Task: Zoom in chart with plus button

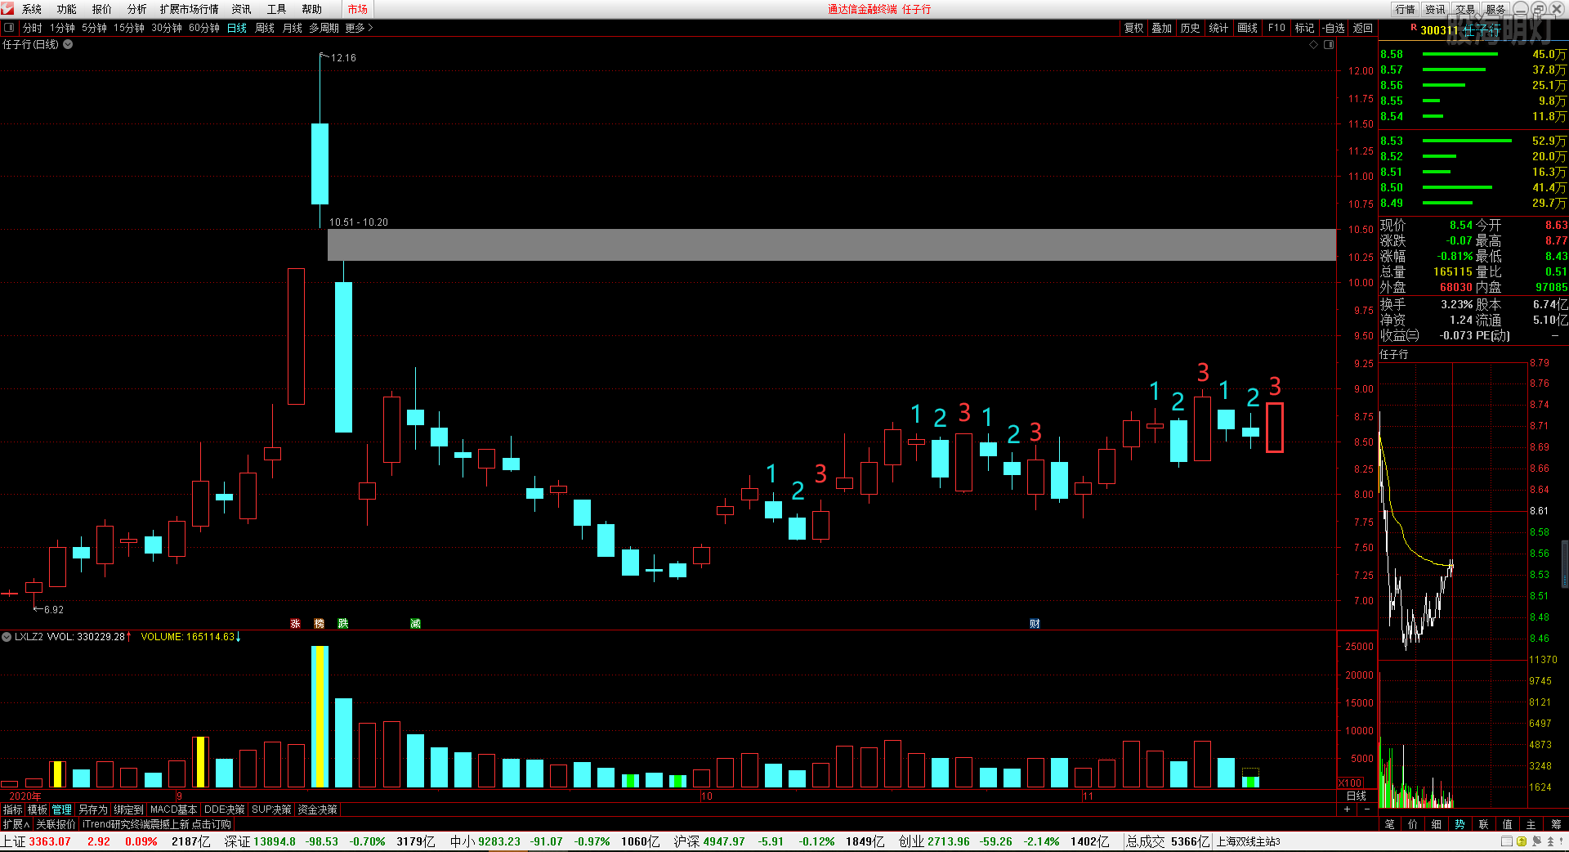Action: click(x=1348, y=809)
